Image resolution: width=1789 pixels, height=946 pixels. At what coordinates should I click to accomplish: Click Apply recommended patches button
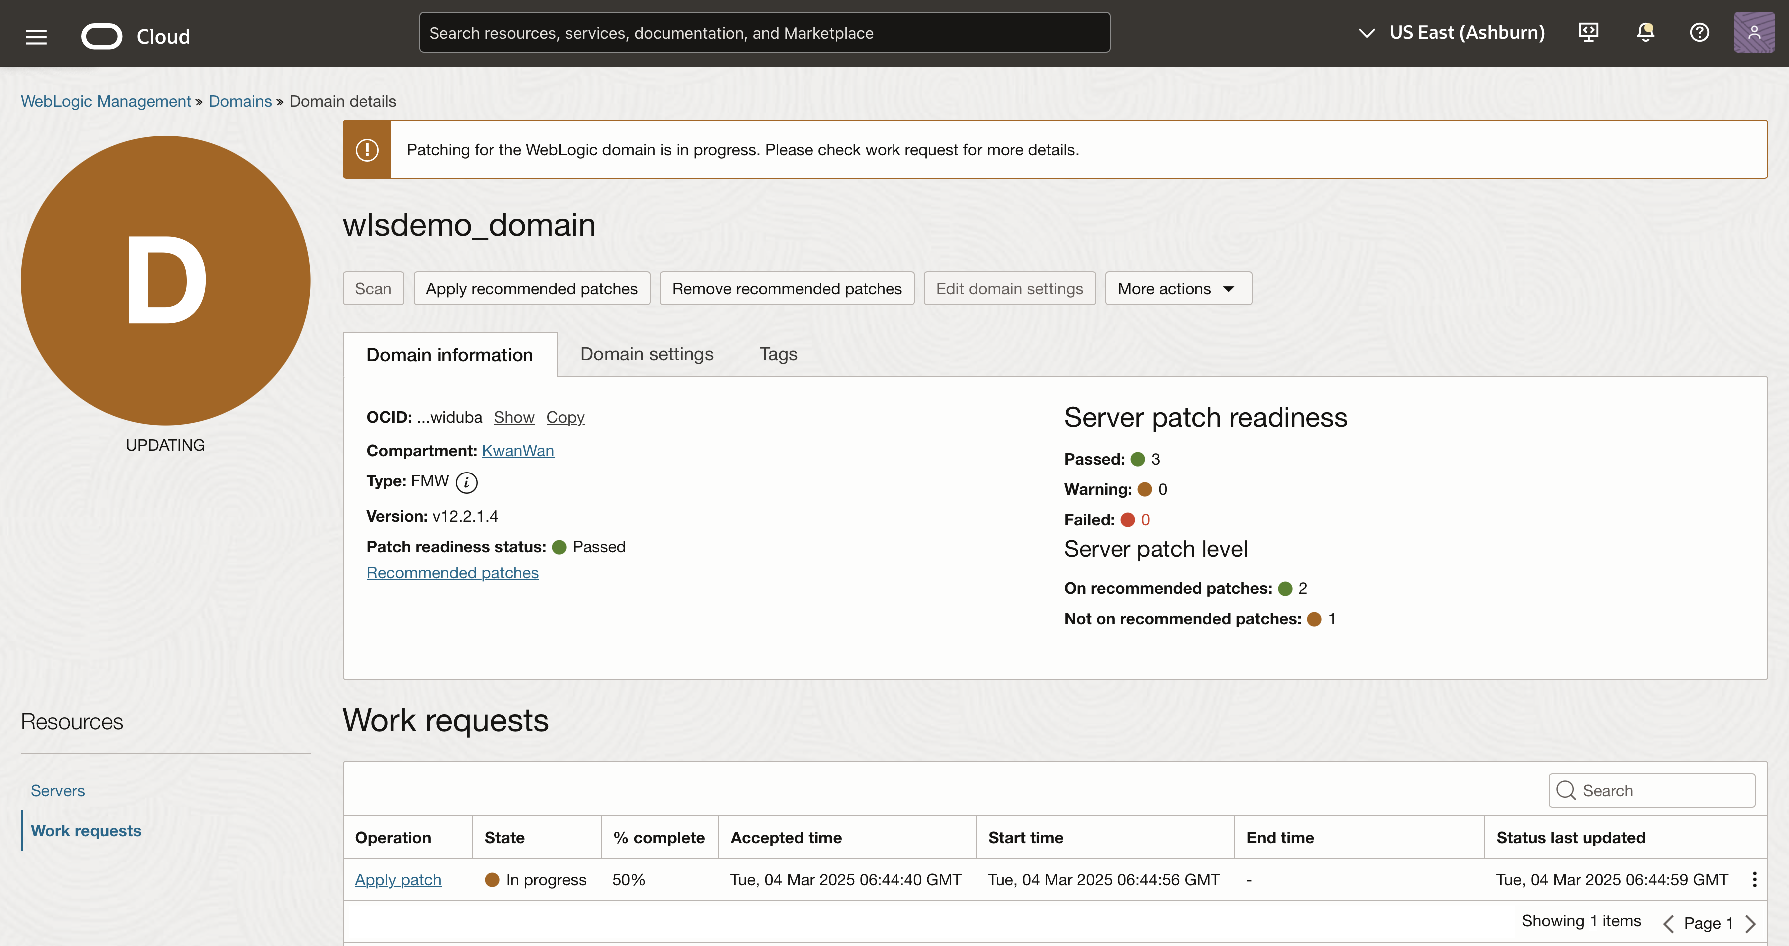tap(531, 288)
